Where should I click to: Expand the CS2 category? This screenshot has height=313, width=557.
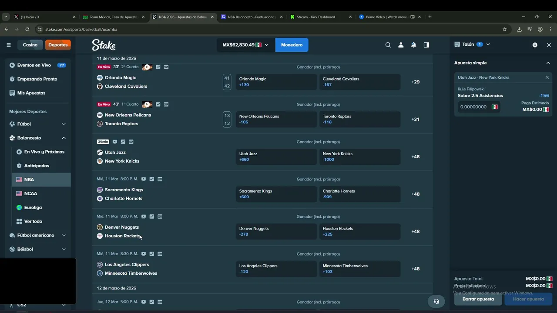(x=64, y=305)
